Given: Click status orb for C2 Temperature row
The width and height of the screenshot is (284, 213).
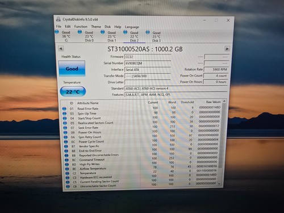Looking at the screenshot, I should tap(67, 173).
